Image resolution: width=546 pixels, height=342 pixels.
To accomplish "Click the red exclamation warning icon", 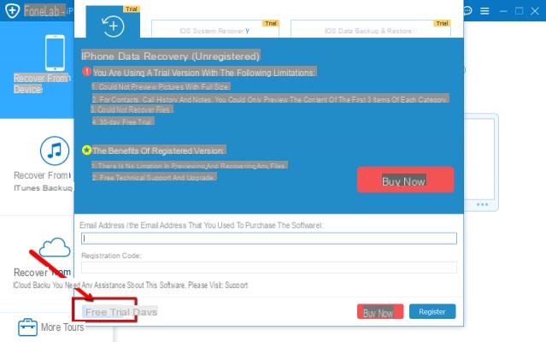I will click(86, 72).
